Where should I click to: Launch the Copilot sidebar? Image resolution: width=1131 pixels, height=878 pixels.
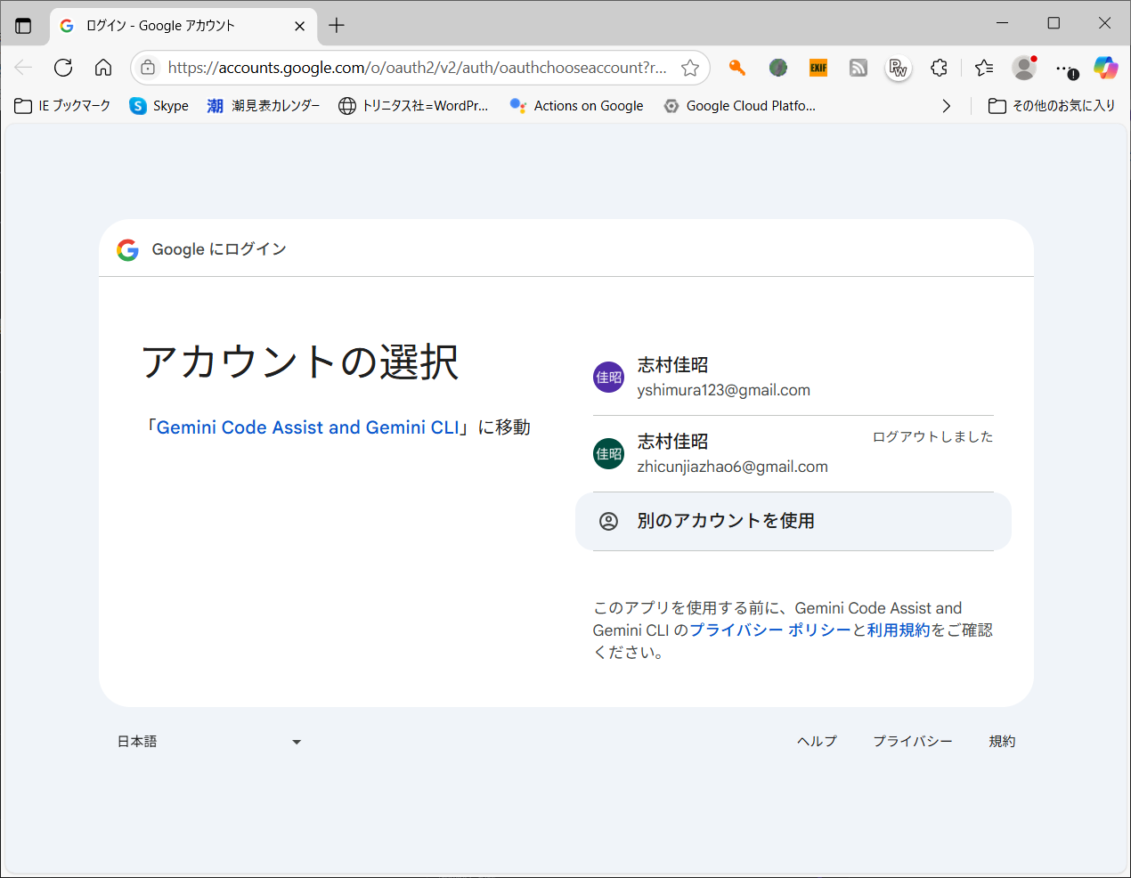click(1106, 68)
